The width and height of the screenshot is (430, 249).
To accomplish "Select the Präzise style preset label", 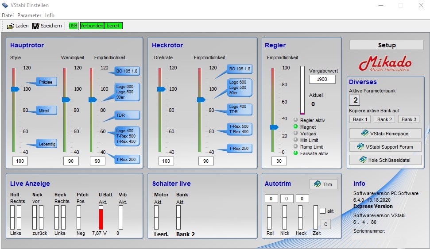I will (46, 82).
